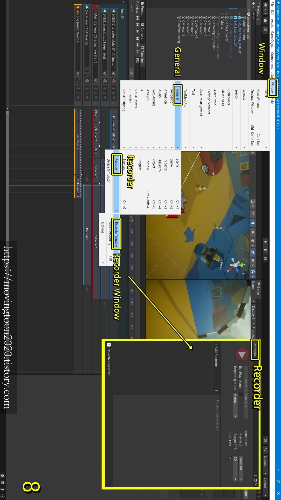
Task: Toggle the Exit Play Mode checkbox
Action: [240, 394]
